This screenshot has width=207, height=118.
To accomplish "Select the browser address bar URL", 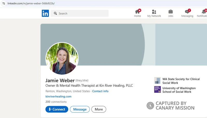I will 31,3.
